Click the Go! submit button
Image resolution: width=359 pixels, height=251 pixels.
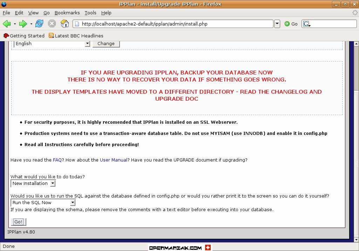point(19,222)
